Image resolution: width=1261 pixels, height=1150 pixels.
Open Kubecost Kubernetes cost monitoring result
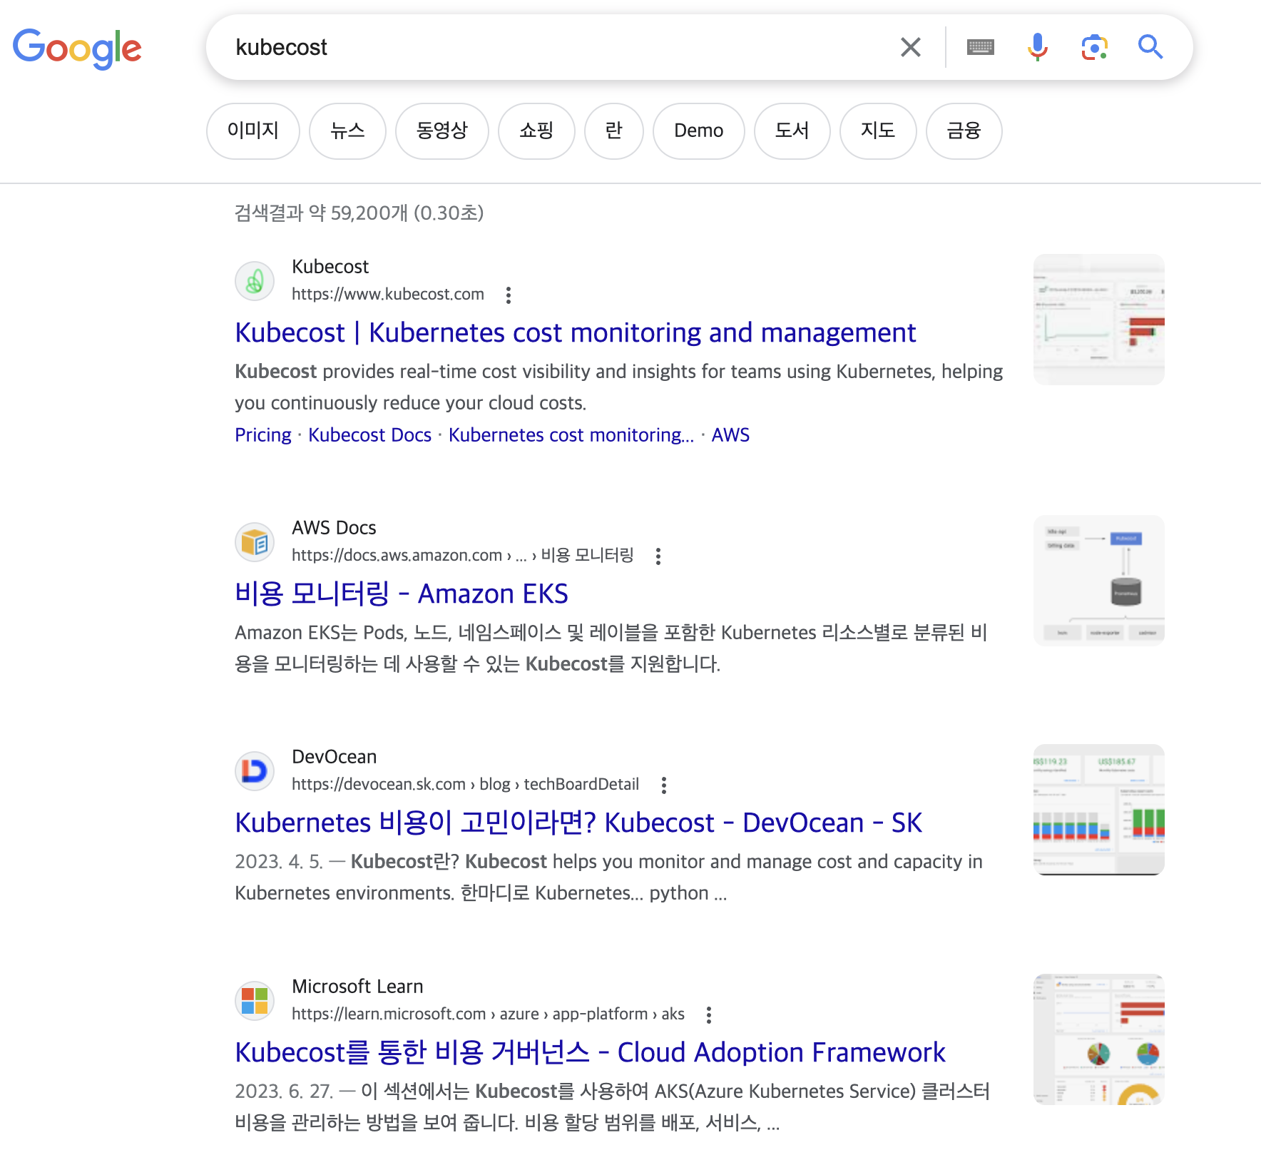[576, 333]
